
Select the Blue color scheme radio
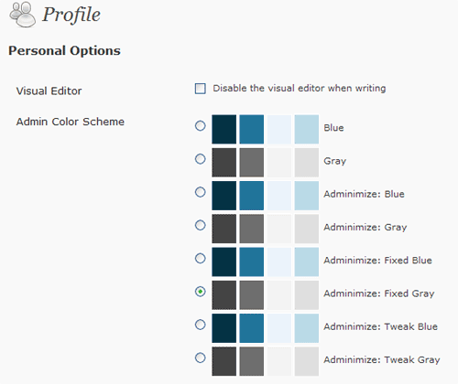pyautogui.click(x=201, y=126)
